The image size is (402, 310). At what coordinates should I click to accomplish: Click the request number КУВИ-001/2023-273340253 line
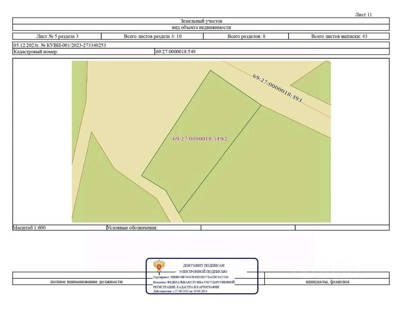coord(201,45)
